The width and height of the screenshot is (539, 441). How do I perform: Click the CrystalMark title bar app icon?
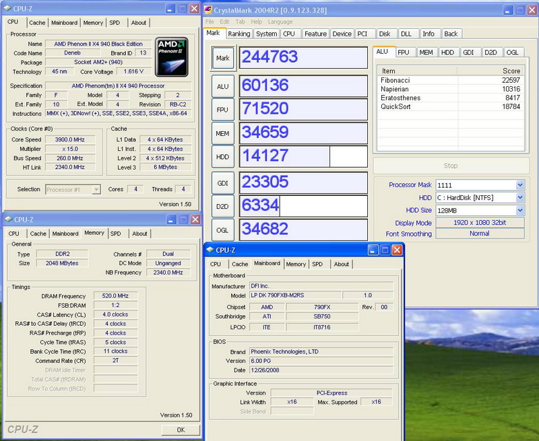click(x=208, y=9)
